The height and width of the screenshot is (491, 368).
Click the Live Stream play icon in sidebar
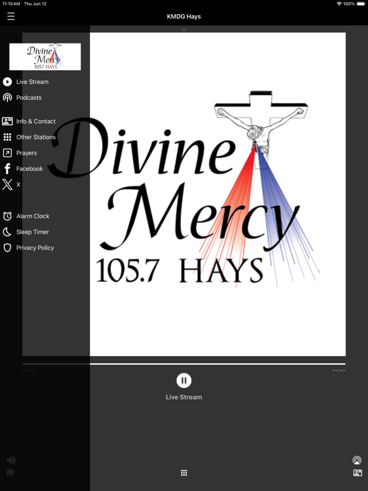(7, 82)
